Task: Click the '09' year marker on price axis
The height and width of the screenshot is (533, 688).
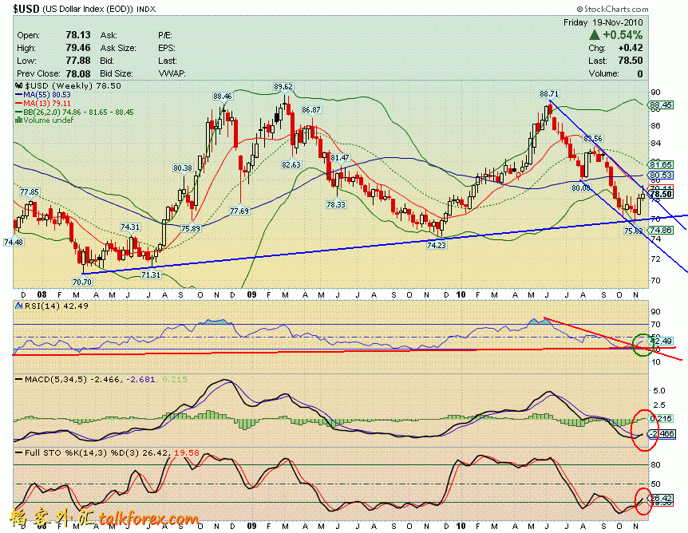Action: pyautogui.click(x=251, y=294)
